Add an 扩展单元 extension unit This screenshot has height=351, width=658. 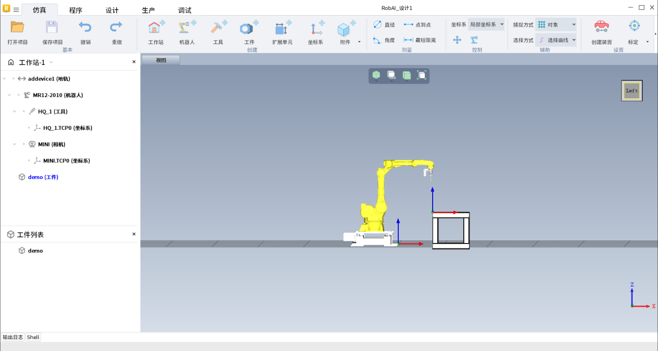click(282, 28)
